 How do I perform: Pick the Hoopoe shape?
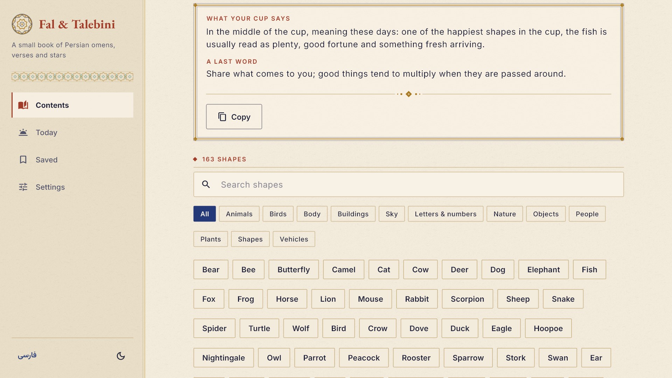click(548, 328)
